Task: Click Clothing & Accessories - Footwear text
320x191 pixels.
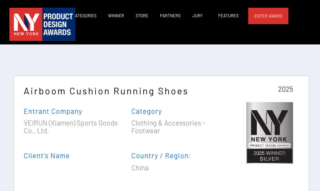Action: click(168, 127)
